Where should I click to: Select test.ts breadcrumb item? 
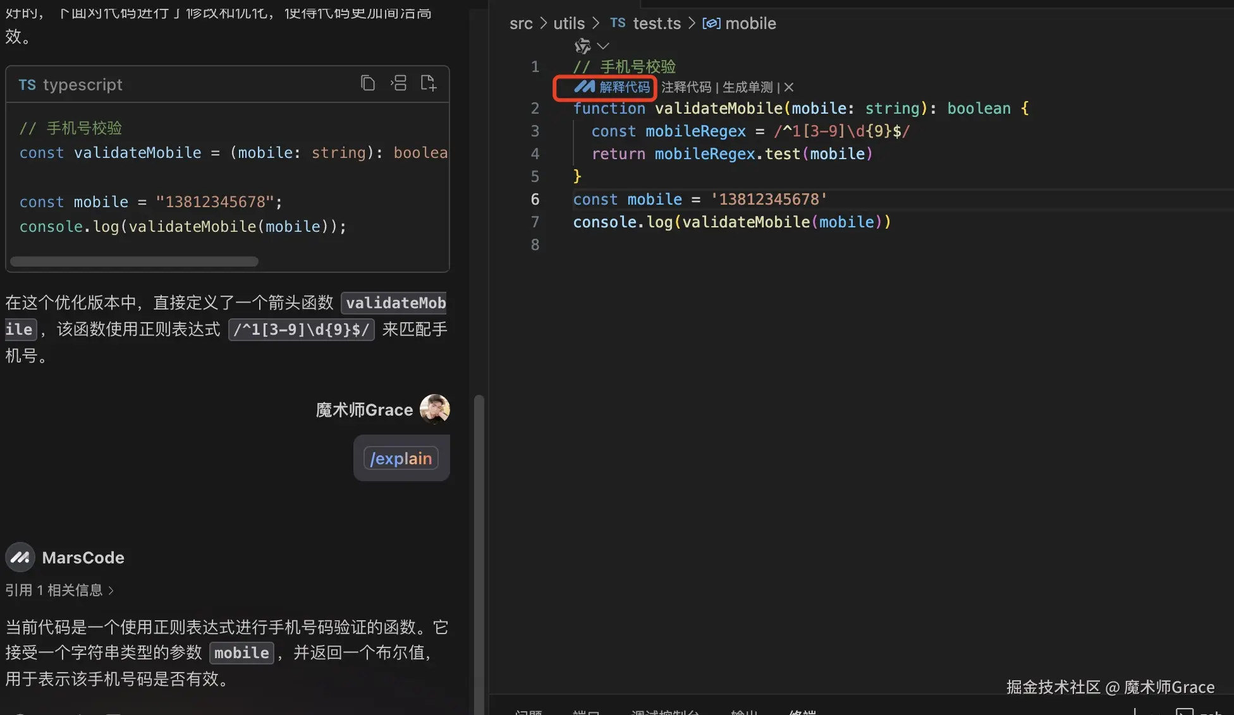click(657, 23)
